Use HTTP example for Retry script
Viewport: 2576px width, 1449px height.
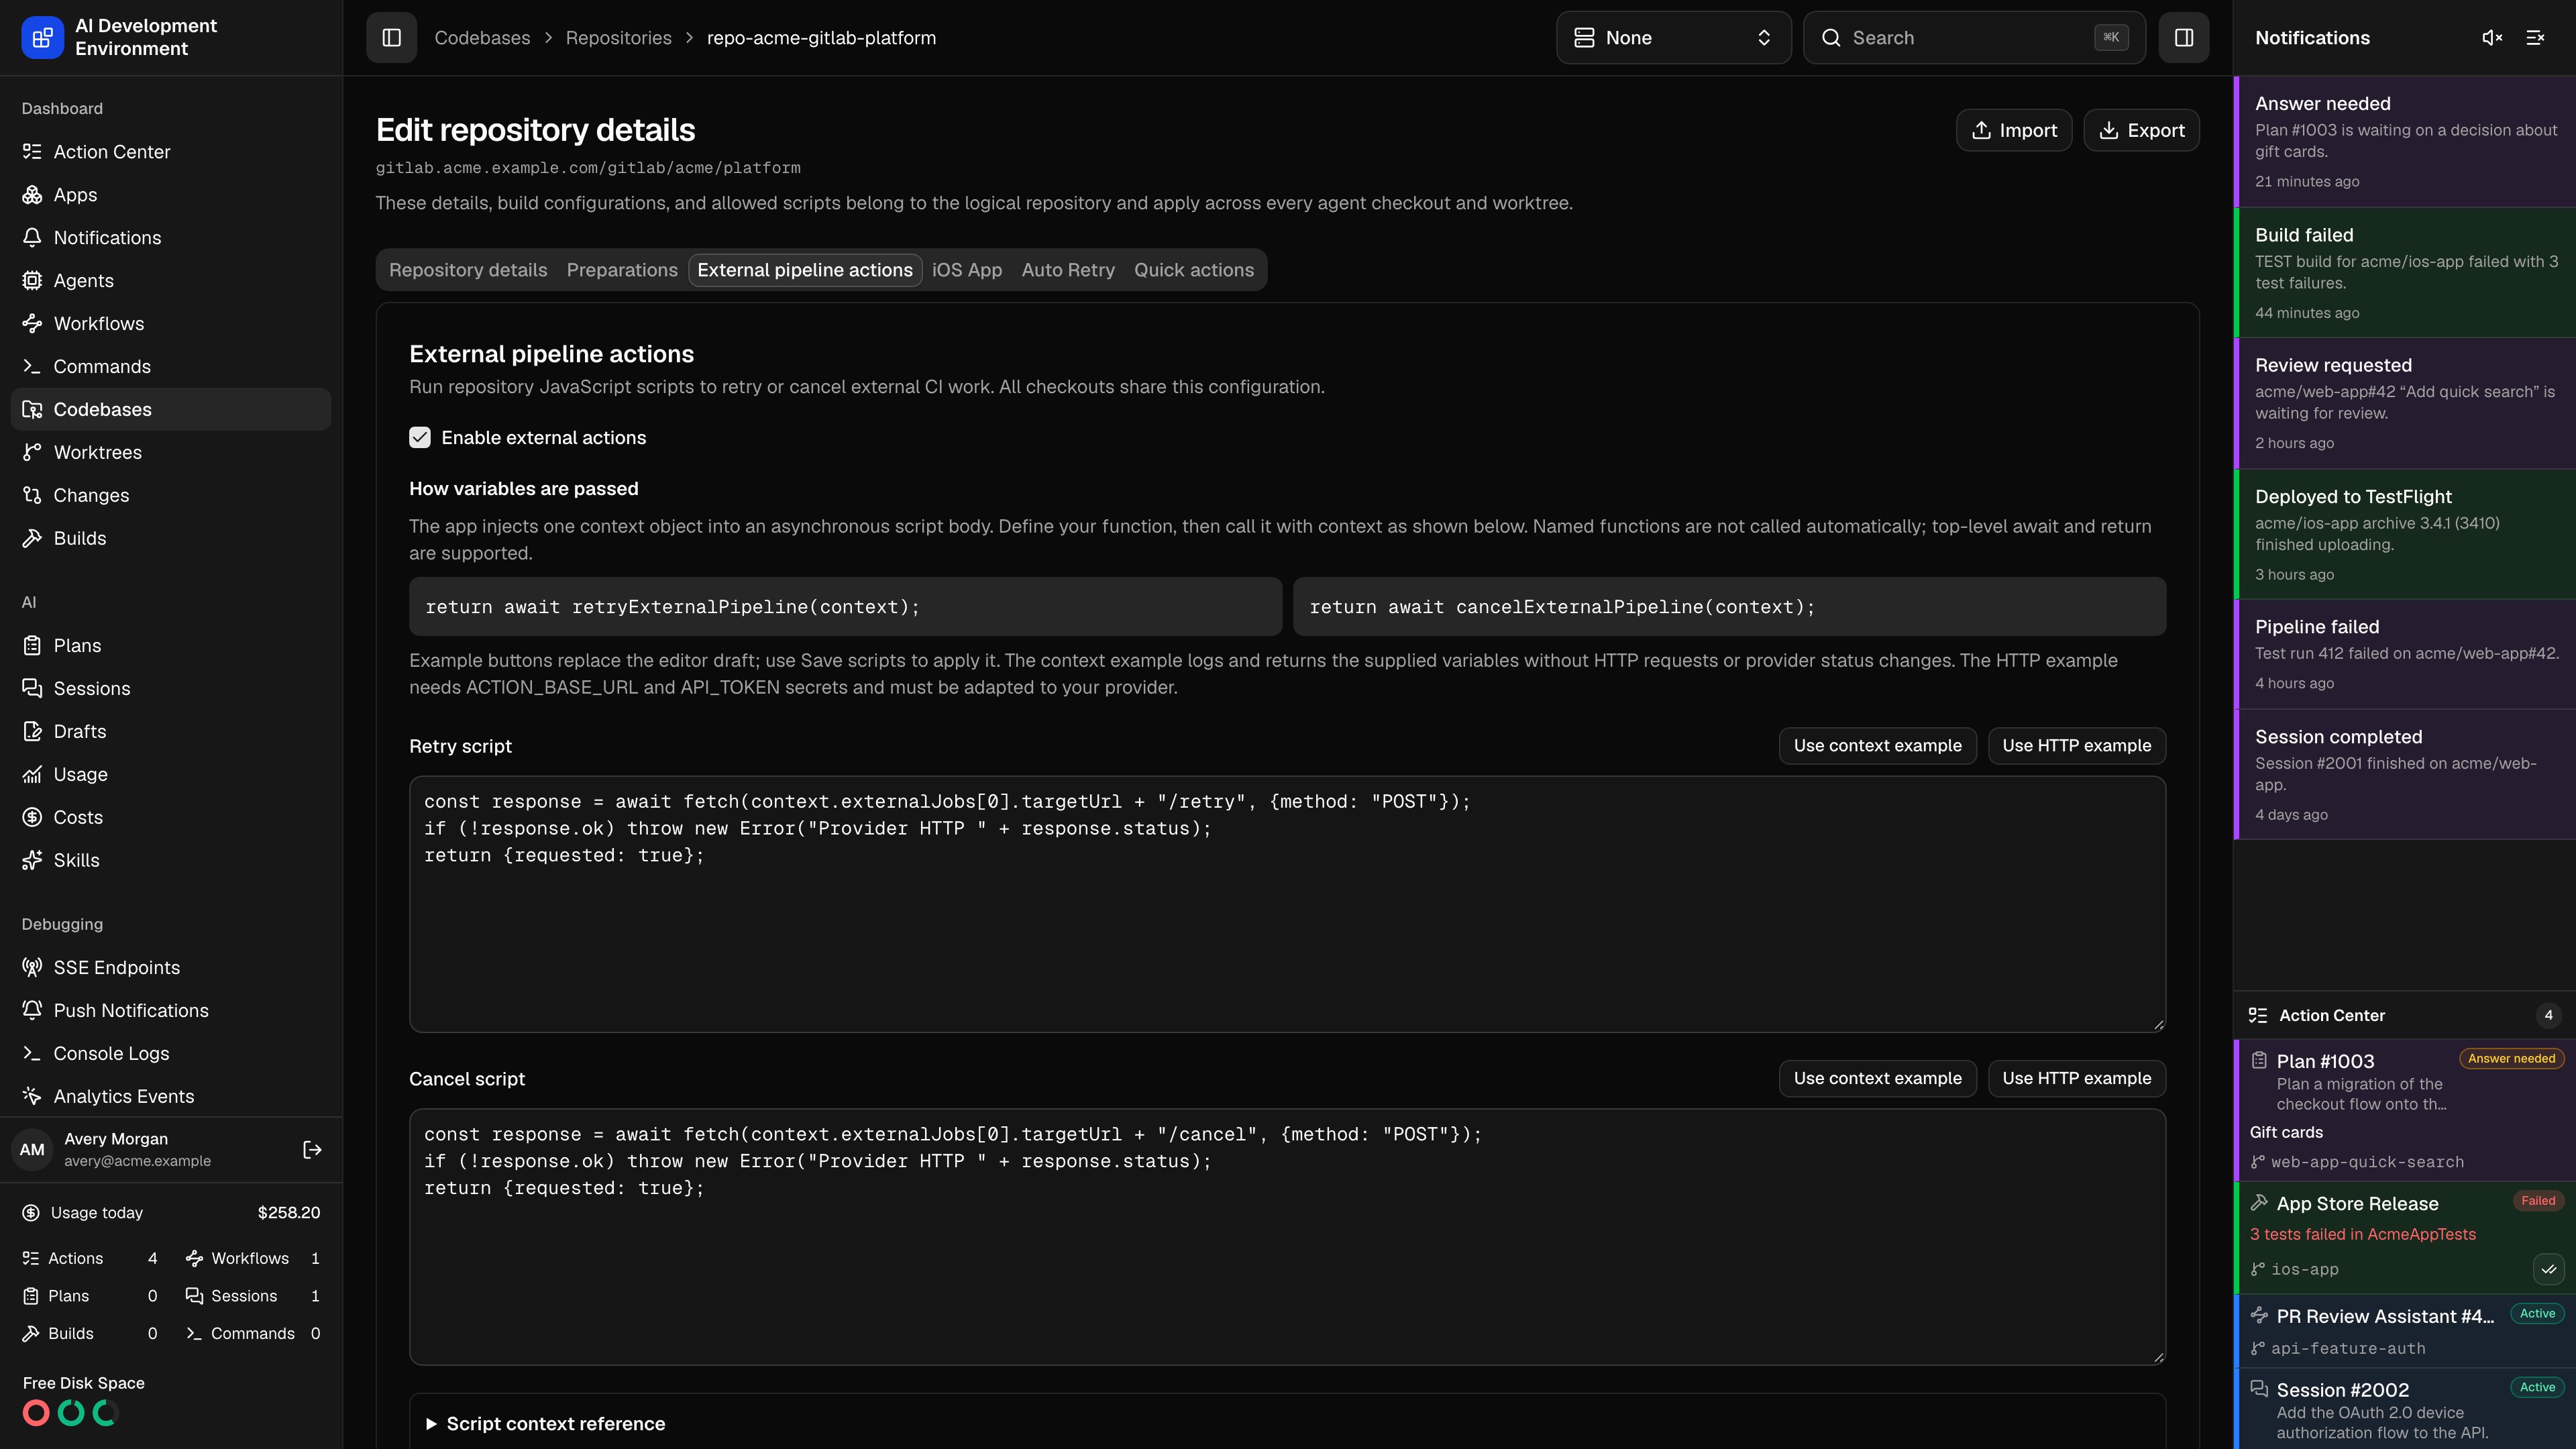2076,746
